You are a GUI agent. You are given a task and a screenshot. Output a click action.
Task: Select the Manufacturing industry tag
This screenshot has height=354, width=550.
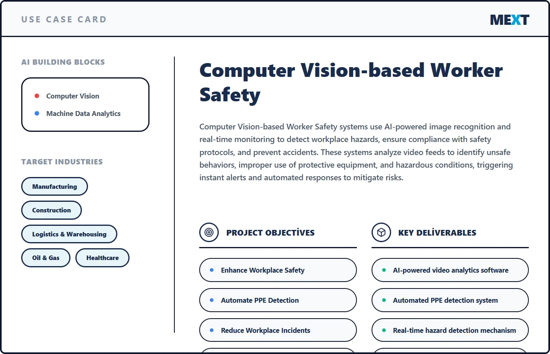pyautogui.click(x=55, y=186)
